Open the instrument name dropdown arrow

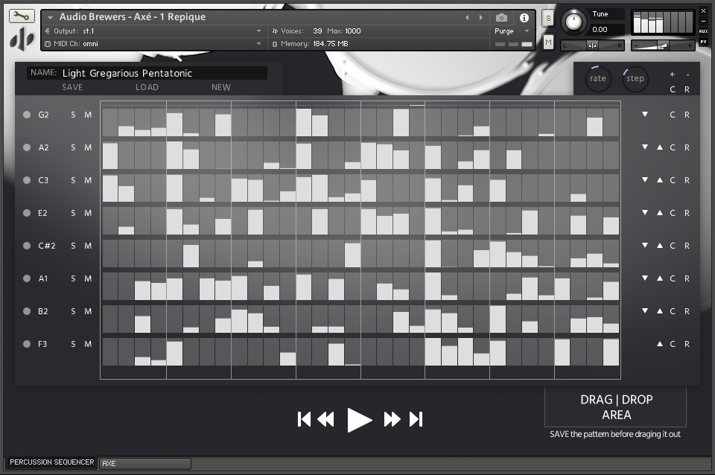tap(50, 17)
